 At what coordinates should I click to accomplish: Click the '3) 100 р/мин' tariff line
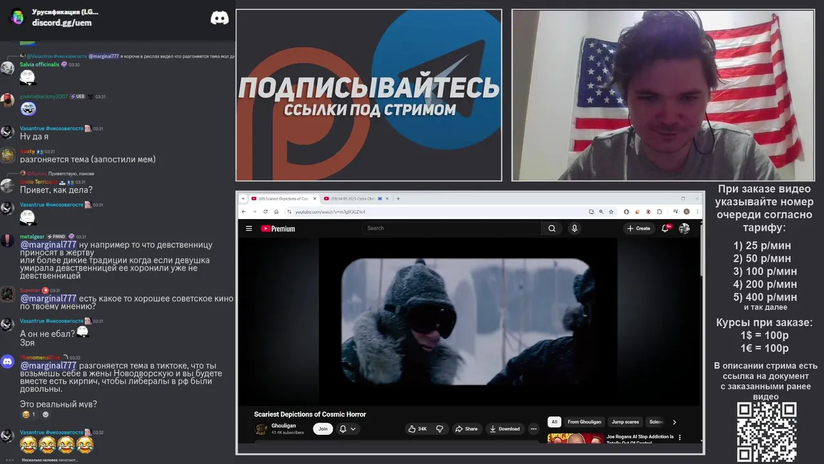tap(765, 271)
